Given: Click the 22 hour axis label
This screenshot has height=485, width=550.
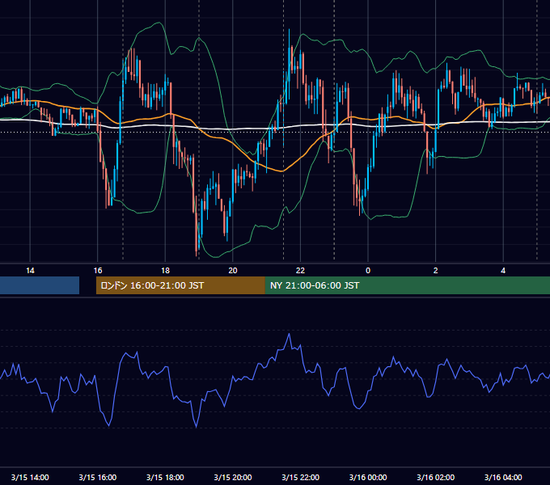Looking at the screenshot, I should 300,271.
